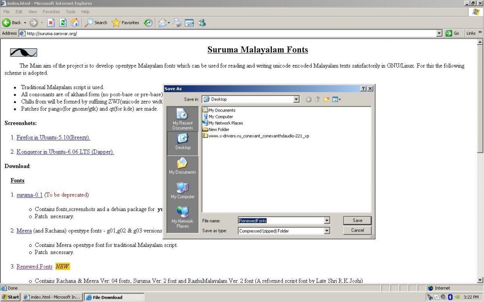Open Konqueror in Ubuntu-6.06 LTS link
484x302 pixels.
(65, 152)
